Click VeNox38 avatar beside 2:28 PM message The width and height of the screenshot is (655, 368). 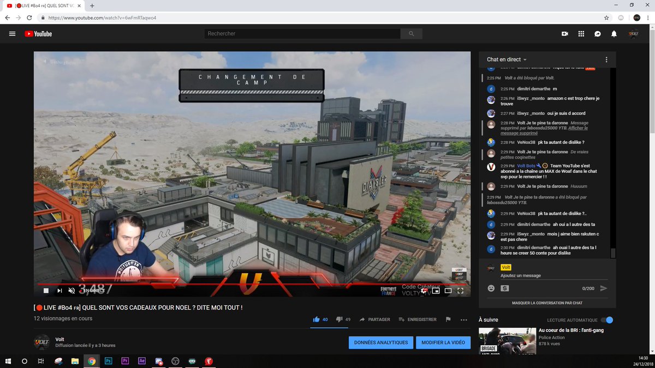pos(491,142)
